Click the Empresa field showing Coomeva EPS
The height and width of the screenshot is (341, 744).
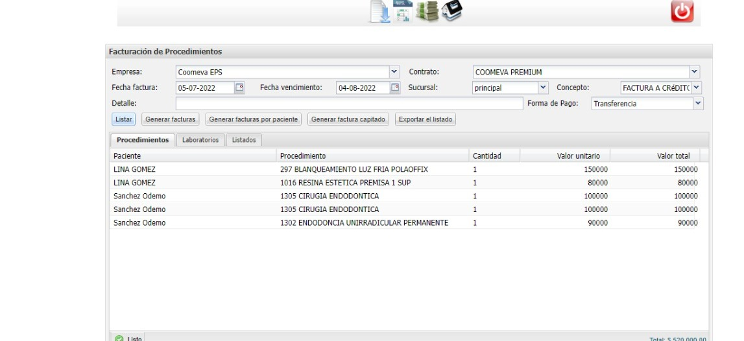coord(282,72)
